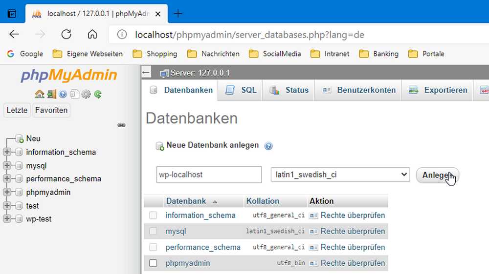
Task: Open navigation panel settings gear icon
Action: [86, 94]
